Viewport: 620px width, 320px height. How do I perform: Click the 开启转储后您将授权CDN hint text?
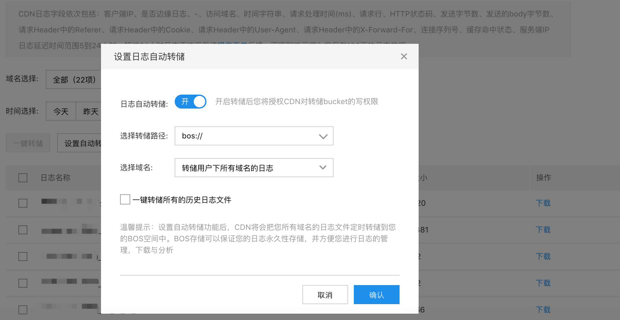click(297, 102)
